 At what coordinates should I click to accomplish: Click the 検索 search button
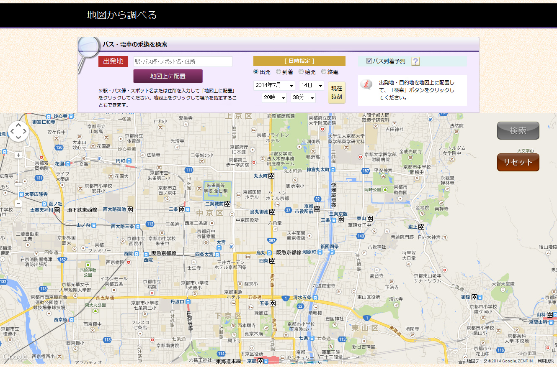pyautogui.click(x=518, y=131)
